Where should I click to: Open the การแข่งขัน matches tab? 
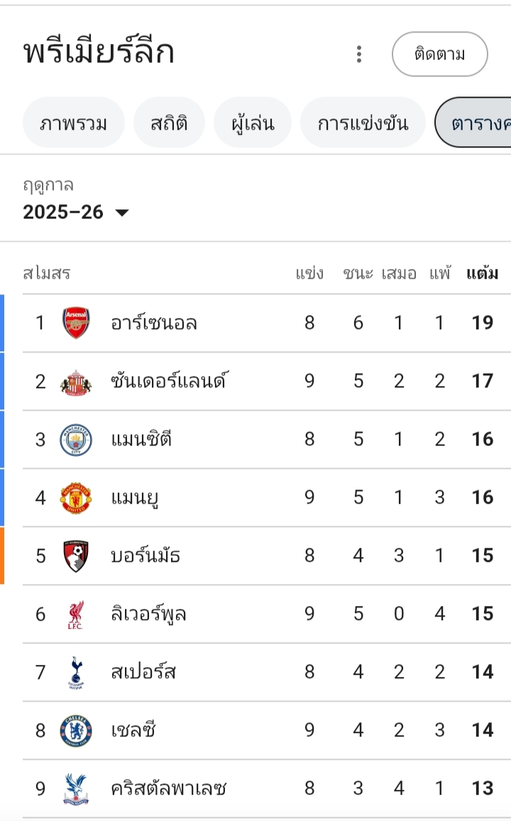pos(363,123)
